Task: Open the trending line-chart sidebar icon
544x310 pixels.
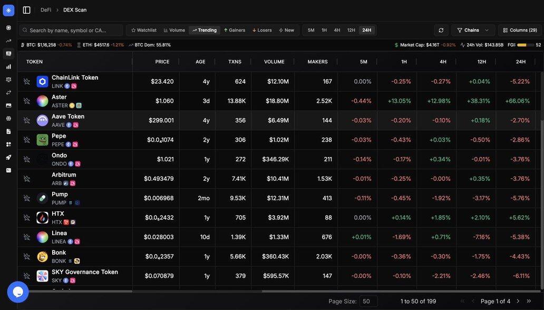Action: coord(8,41)
